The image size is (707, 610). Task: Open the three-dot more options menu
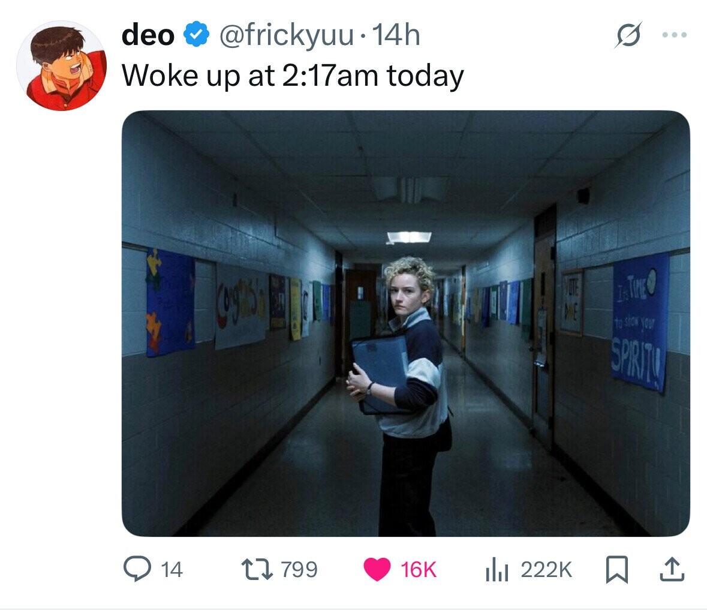tap(675, 35)
